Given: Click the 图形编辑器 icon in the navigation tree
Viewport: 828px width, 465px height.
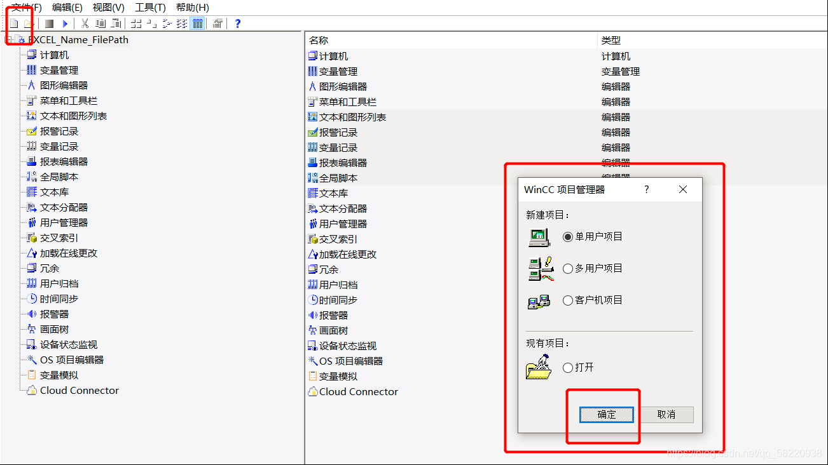Looking at the screenshot, I should point(32,86).
